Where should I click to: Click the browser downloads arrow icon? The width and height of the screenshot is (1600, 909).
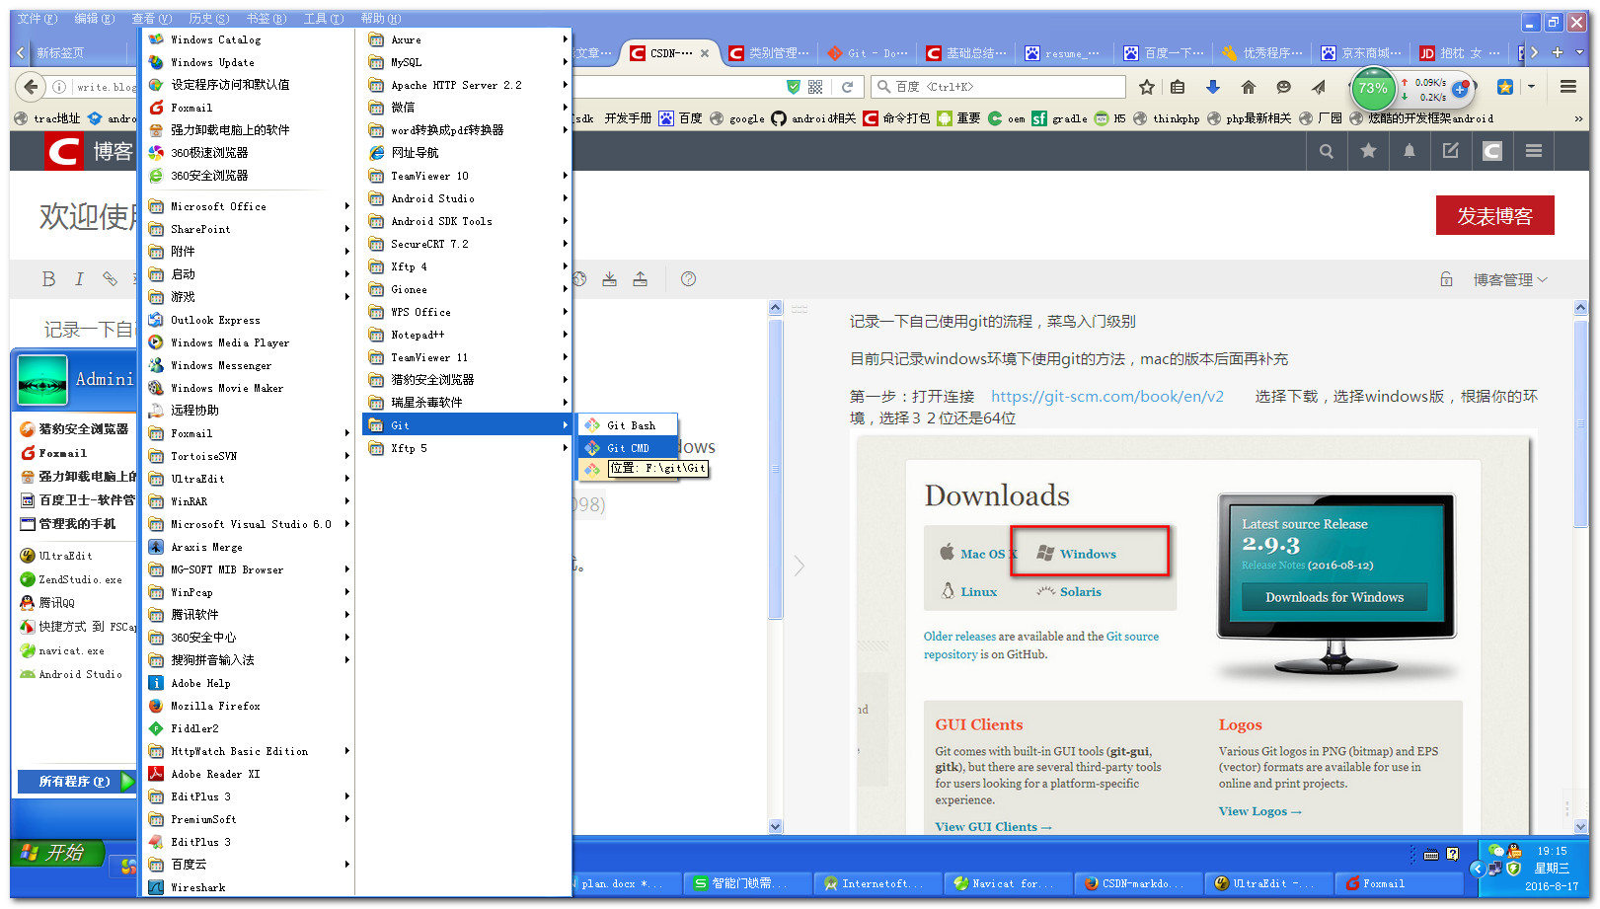tap(1213, 87)
